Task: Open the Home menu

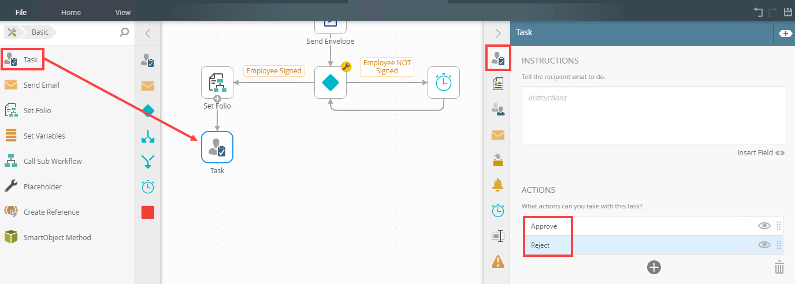Action: 71,12
